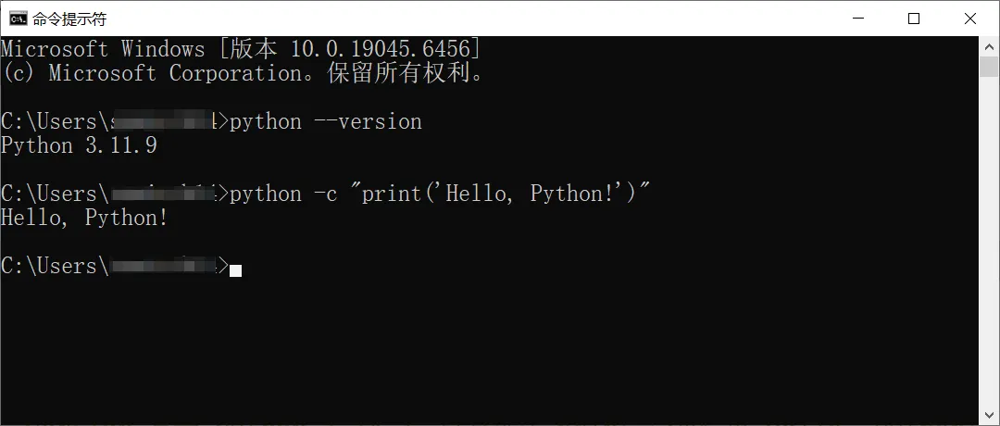Close the Command Prompt window
Screen dimensions: 1000x426
(x=969, y=19)
